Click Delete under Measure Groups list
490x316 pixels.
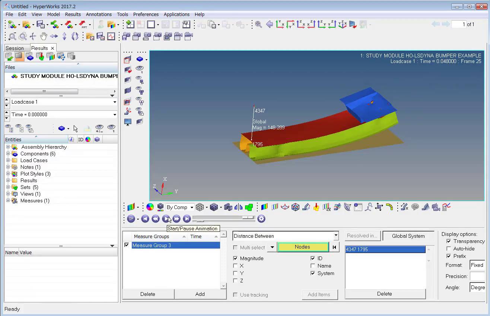148,294
